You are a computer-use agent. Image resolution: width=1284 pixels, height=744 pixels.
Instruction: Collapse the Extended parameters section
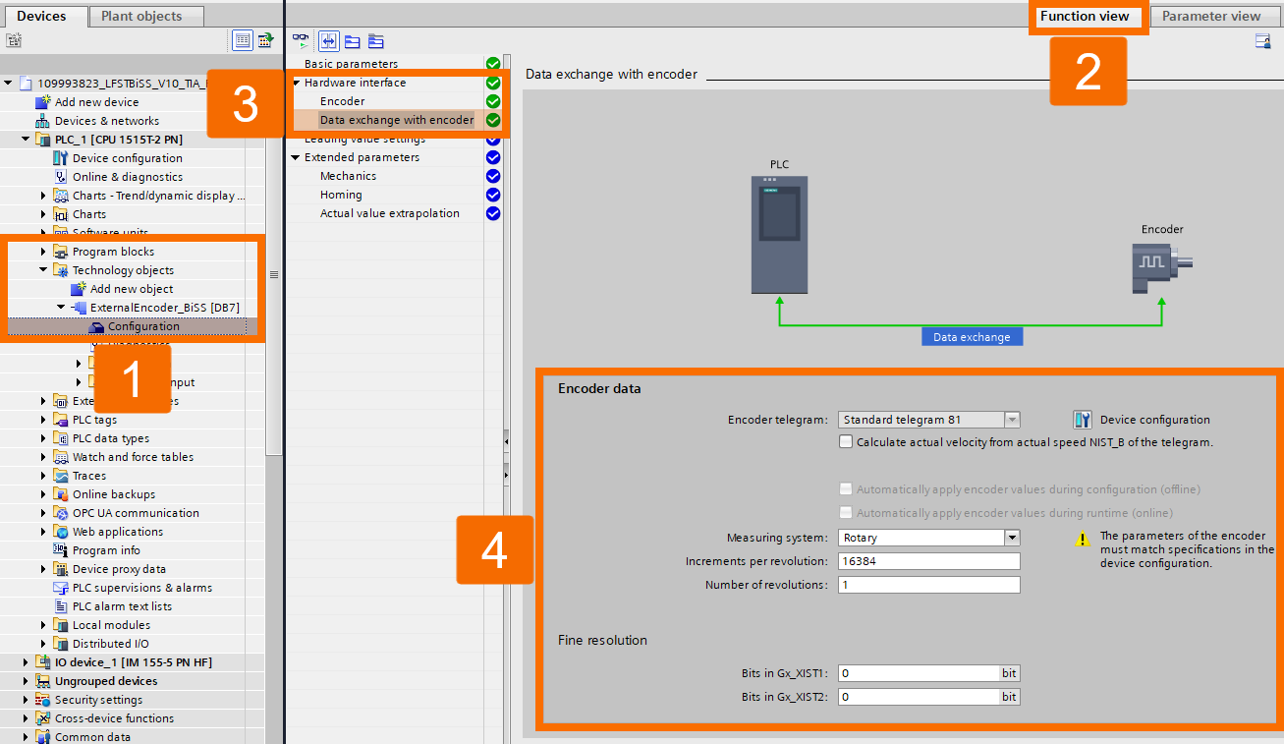coord(297,157)
